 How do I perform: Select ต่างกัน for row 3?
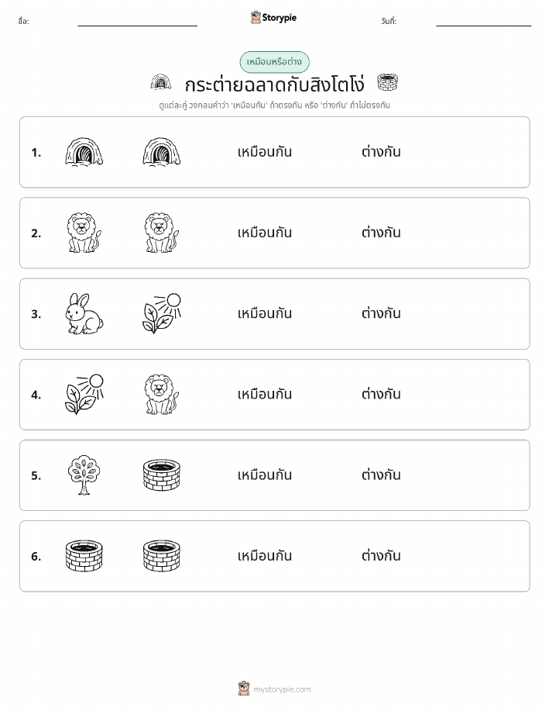pyautogui.click(x=381, y=313)
